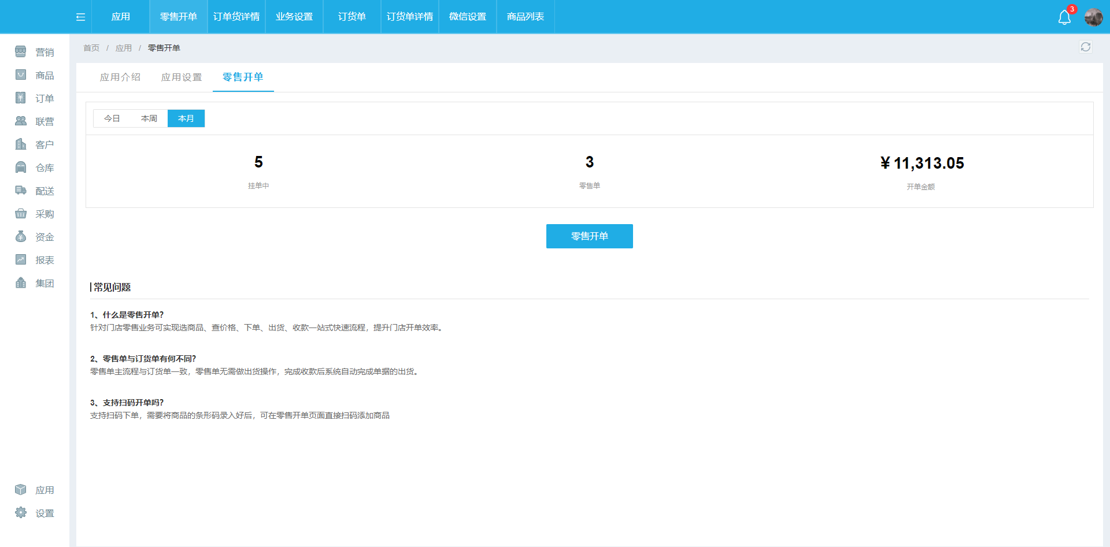
Task: Select the 本月 time filter
Action: (x=186, y=118)
